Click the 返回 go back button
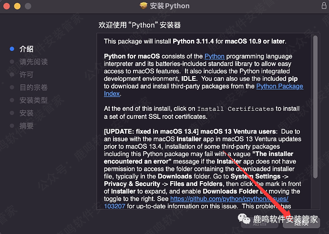 [x=260, y=223]
